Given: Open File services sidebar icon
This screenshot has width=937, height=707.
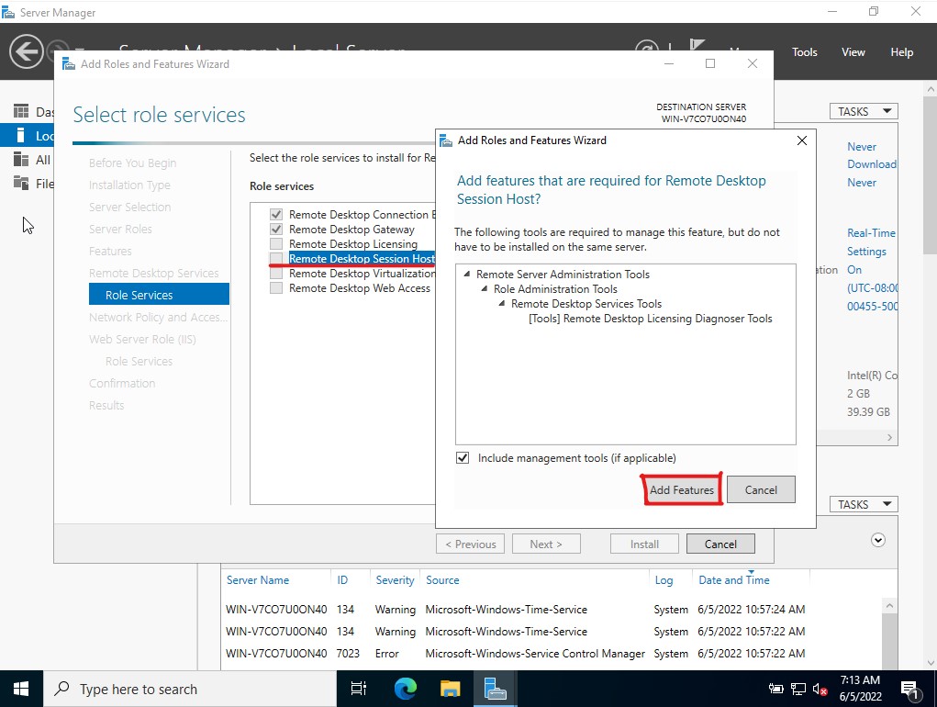Looking at the screenshot, I should coord(21,183).
